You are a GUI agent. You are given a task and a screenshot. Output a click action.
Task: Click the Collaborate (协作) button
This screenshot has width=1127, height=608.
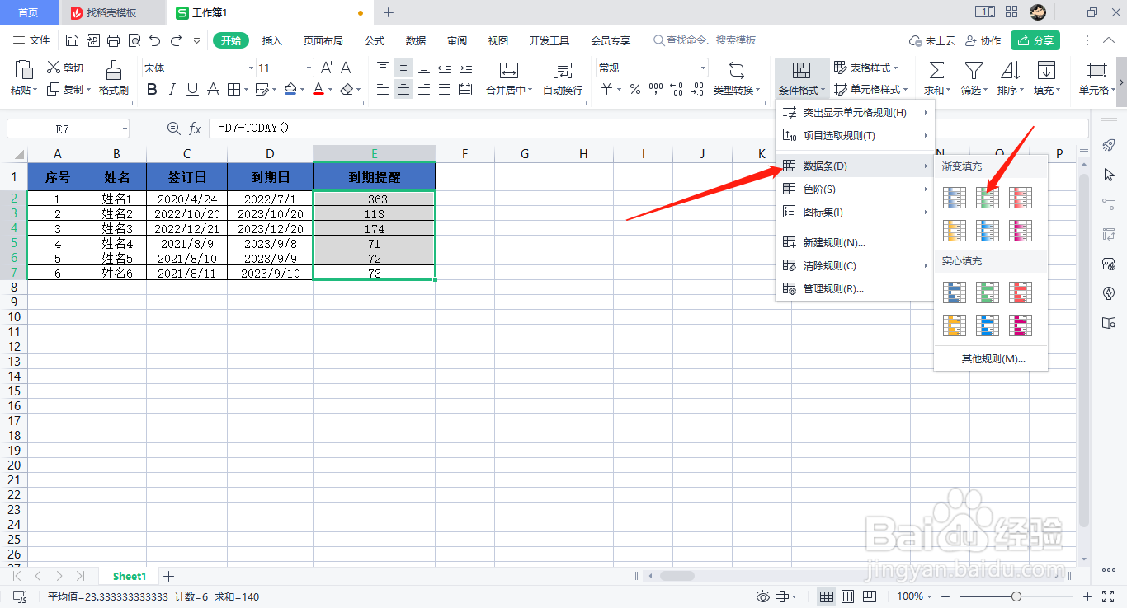click(x=983, y=40)
